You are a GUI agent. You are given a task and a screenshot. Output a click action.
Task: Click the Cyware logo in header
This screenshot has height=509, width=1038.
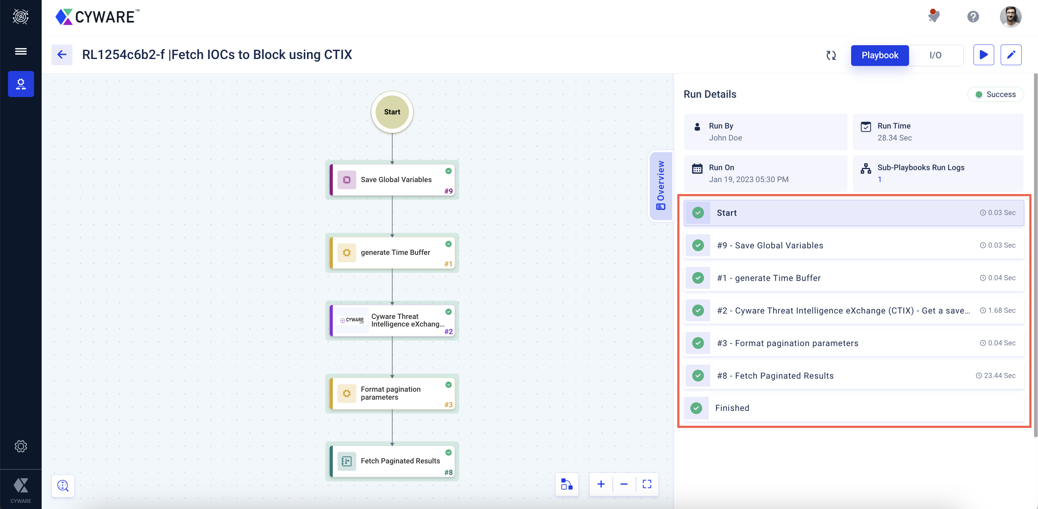97,17
